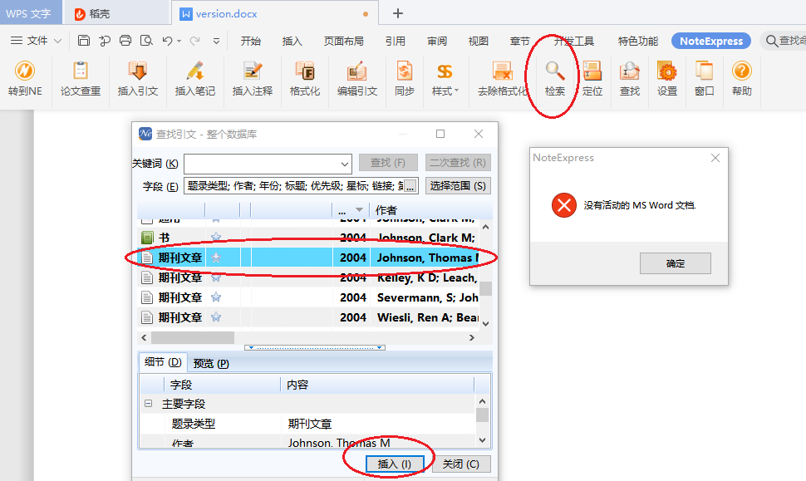806x481 pixels.
Task: Switch to the 页面布局 ribbon tab
Action: tap(344, 41)
